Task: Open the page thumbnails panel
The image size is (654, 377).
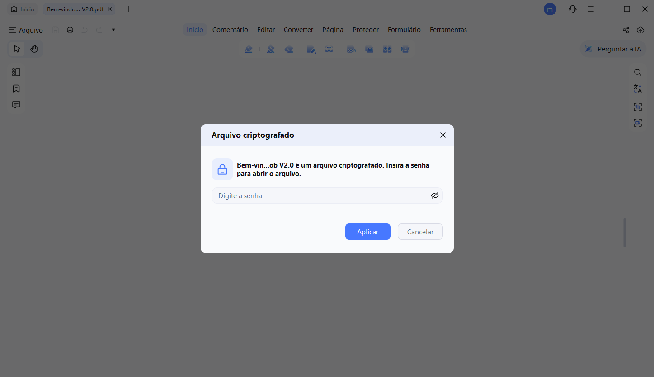Action: [16, 72]
